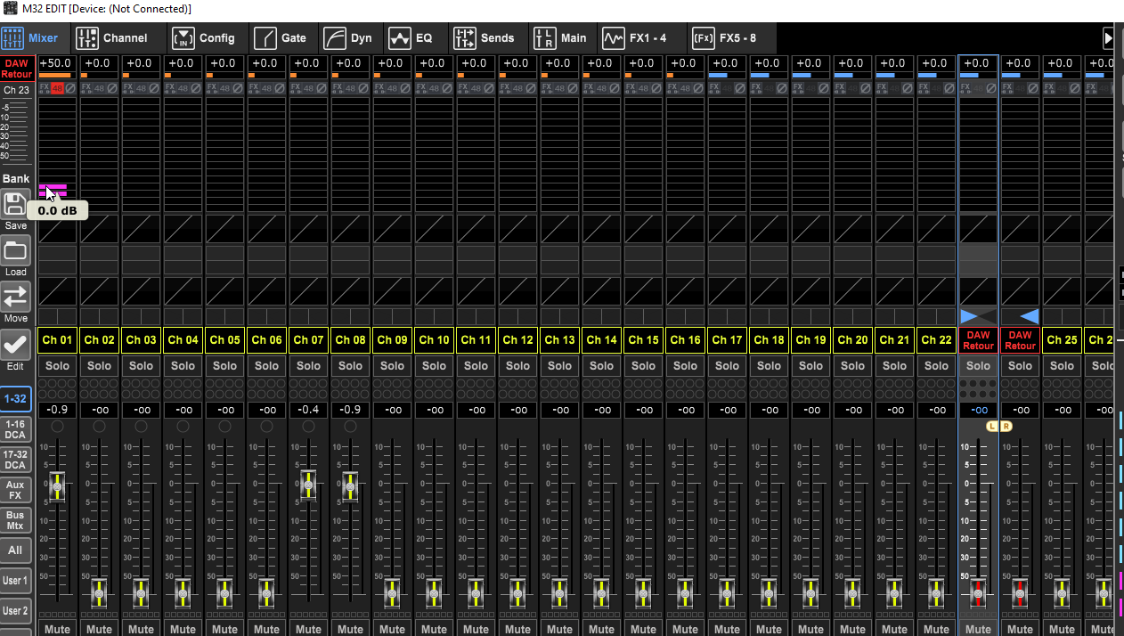Click the left-pointing blue stereo link arrow
Viewport: 1124px width, 636px height.
pyautogui.click(x=1029, y=316)
